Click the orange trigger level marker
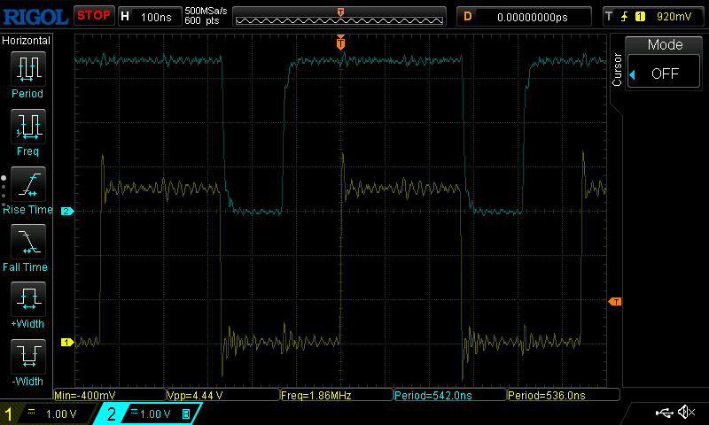Screen dimensions: 709x425 coord(613,302)
